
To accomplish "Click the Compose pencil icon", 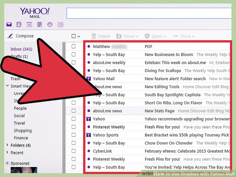I will coord(10,36).
